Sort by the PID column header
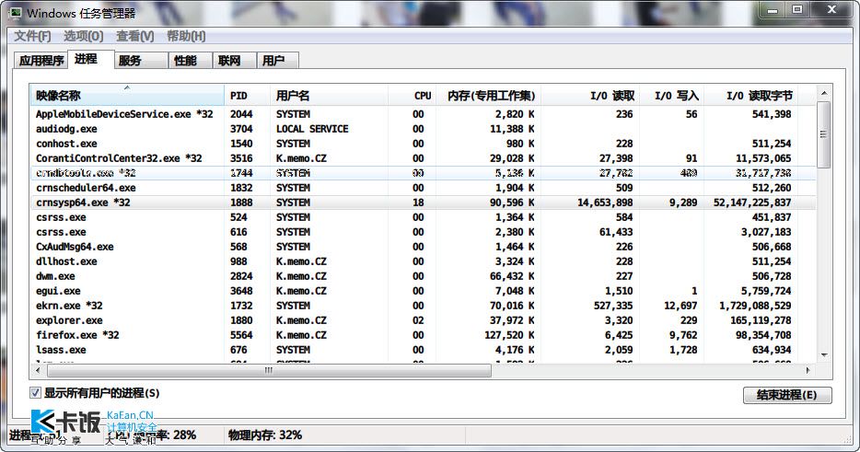The width and height of the screenshot is (860, 452). point(248,96)
